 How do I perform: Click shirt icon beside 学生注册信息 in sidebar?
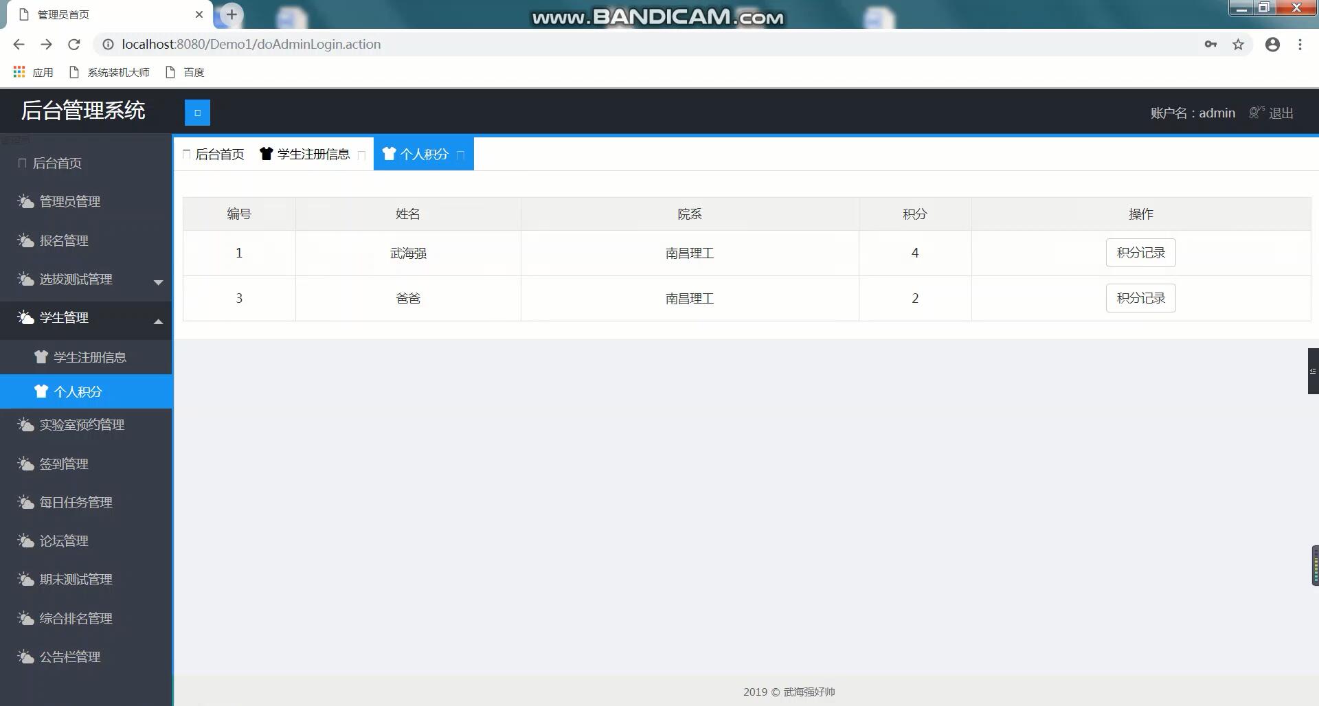pyautogui.click(x=41, y=357)
